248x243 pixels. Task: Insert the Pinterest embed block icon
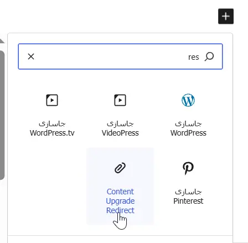188,168
